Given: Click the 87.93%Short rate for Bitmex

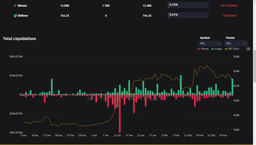Looking at the screenshot, I should (229, 6).
